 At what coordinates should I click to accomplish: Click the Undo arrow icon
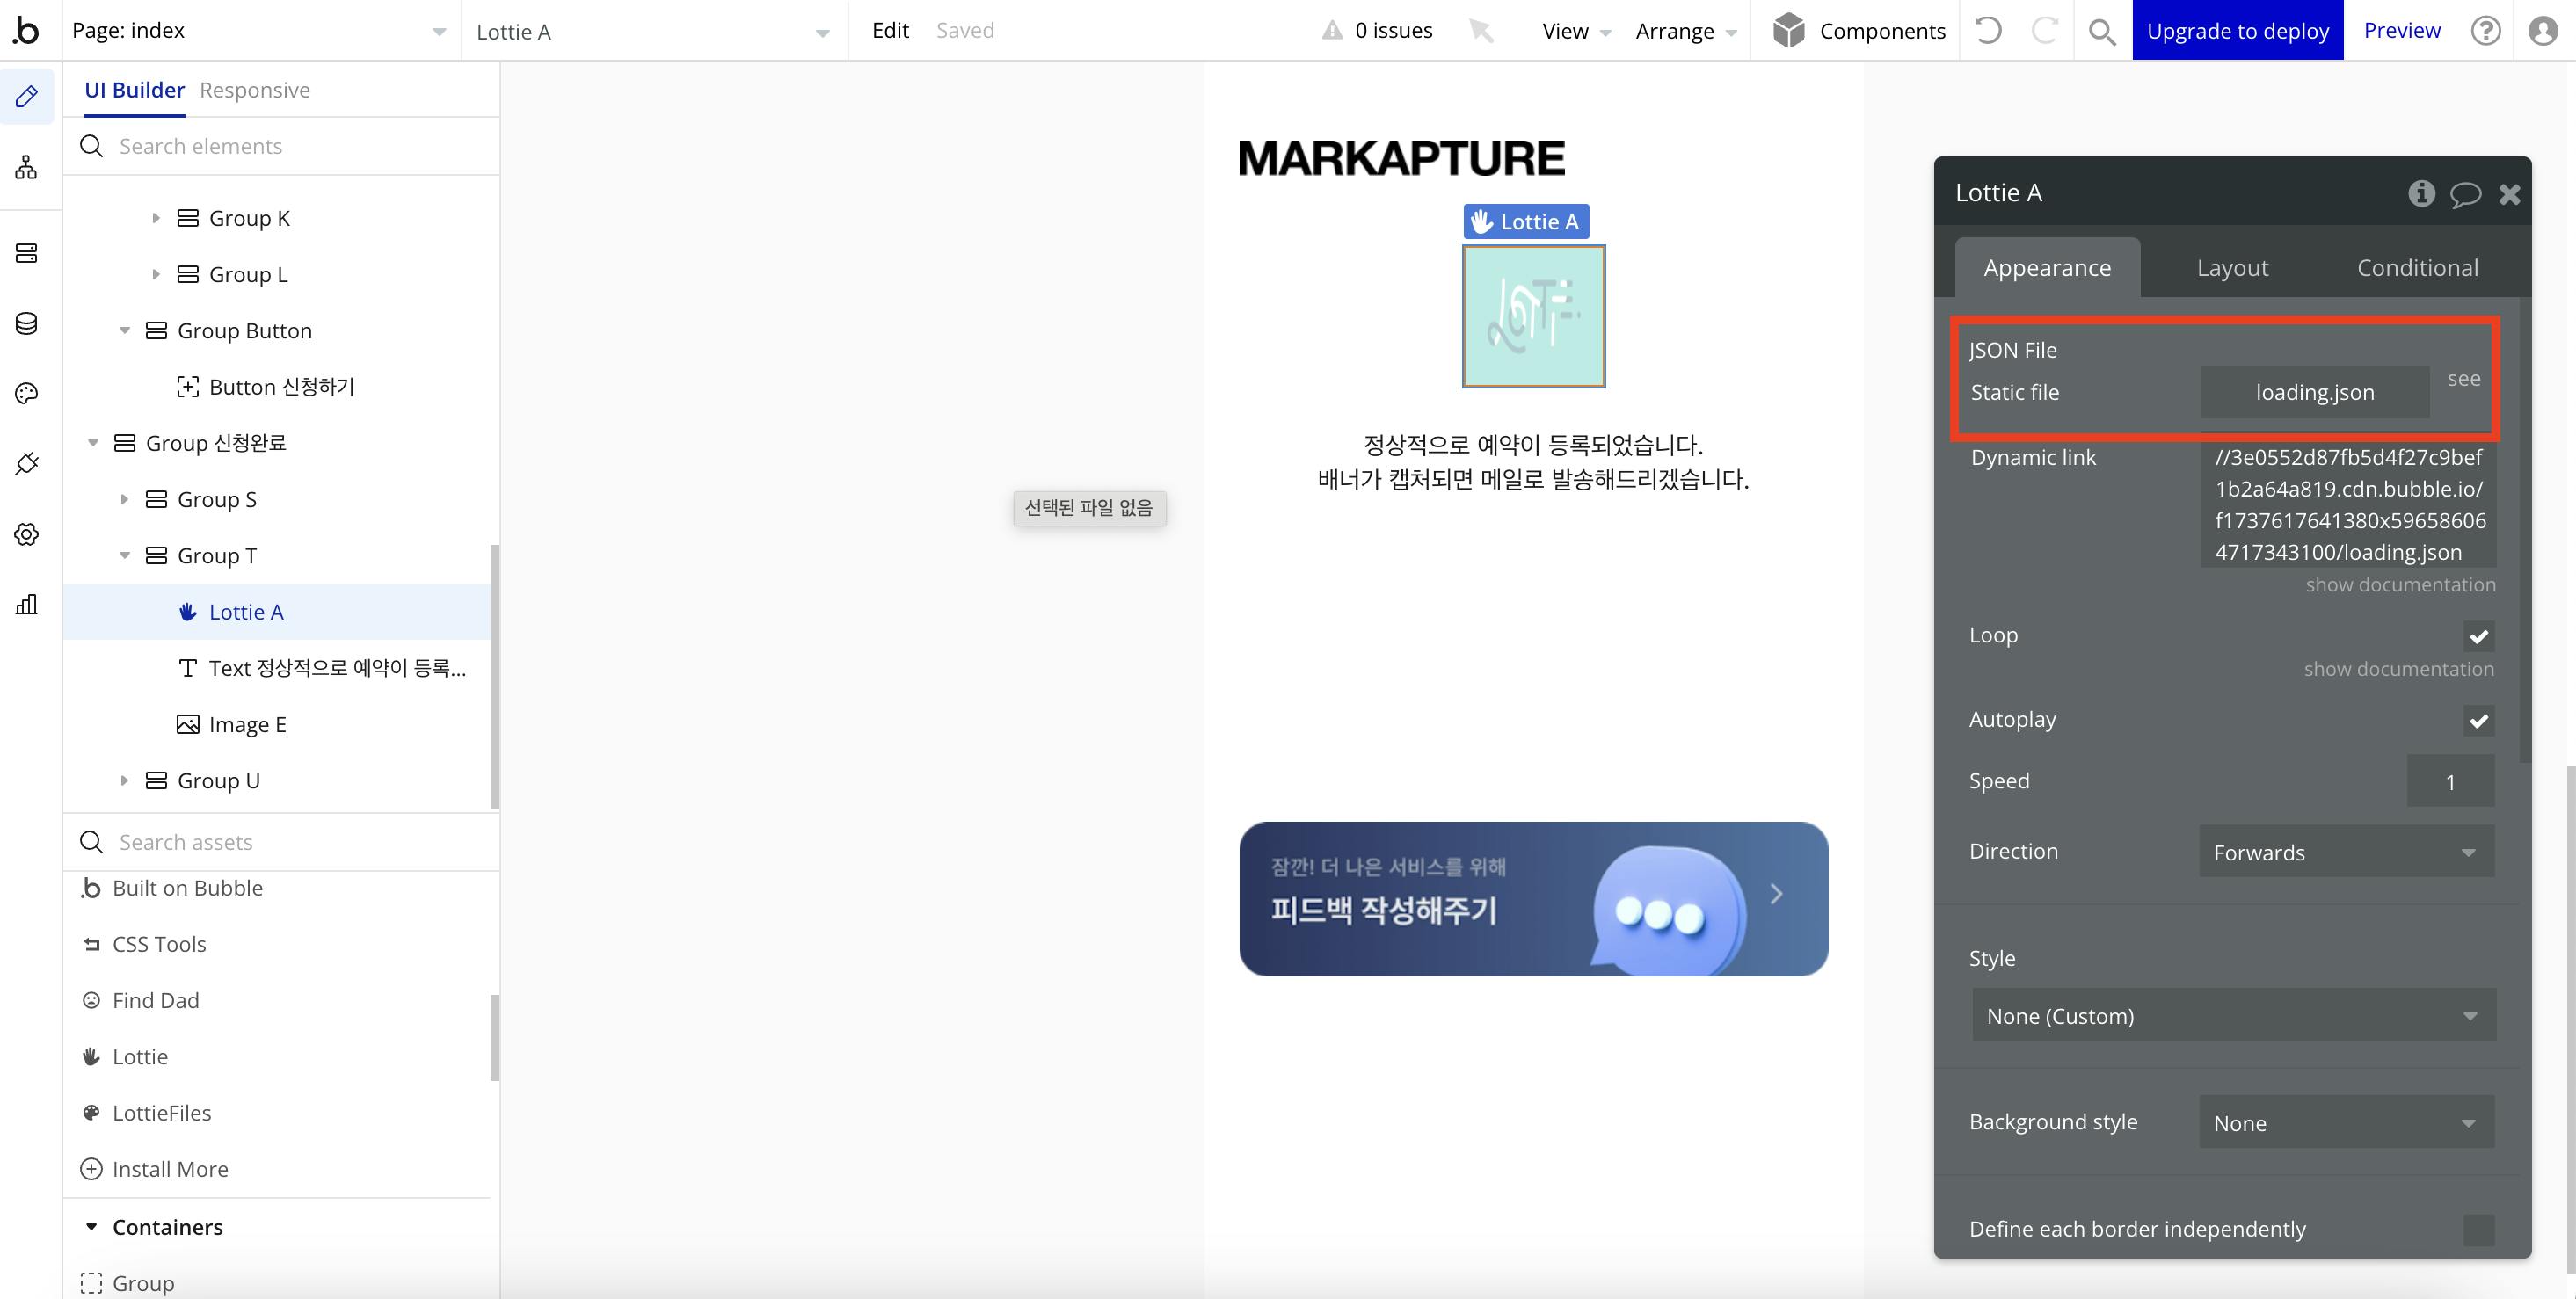coord(1988,30)
